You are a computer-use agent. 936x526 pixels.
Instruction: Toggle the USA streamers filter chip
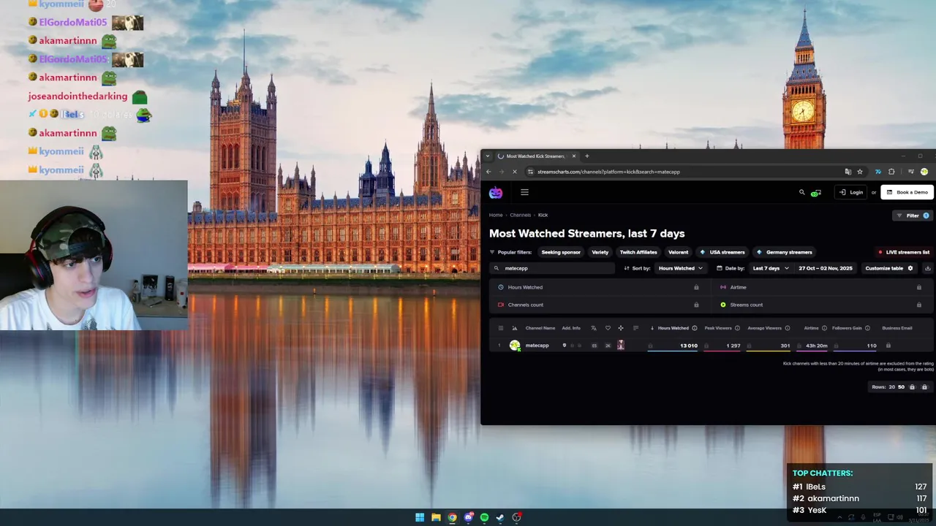click(722, 252)
